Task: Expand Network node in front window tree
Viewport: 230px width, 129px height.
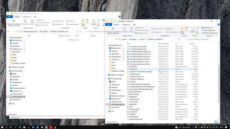Action: (x=107, y=111)
